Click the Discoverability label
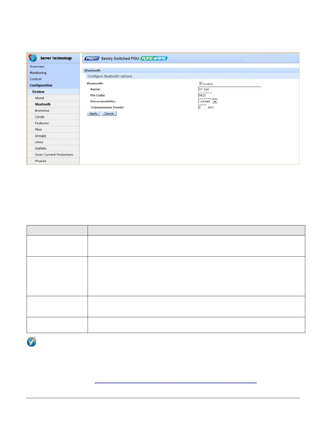The width and height of the screenshot is (326, 423). click(103, 101)
